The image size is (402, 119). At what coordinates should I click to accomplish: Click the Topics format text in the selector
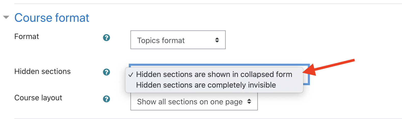[x=161, y=41]
